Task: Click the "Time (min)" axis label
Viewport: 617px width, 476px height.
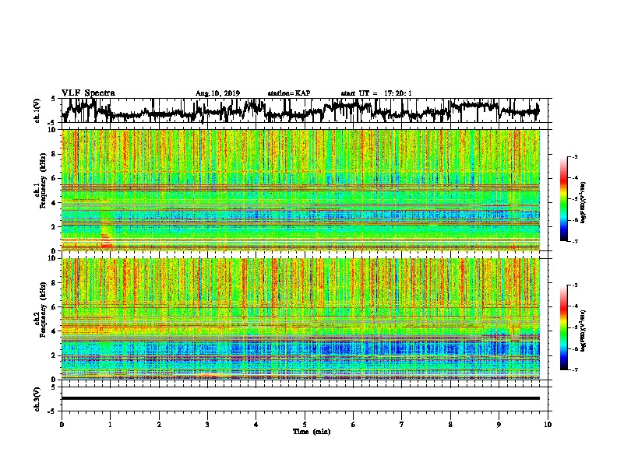Action: pyautogui.click(x=312, y=432)
